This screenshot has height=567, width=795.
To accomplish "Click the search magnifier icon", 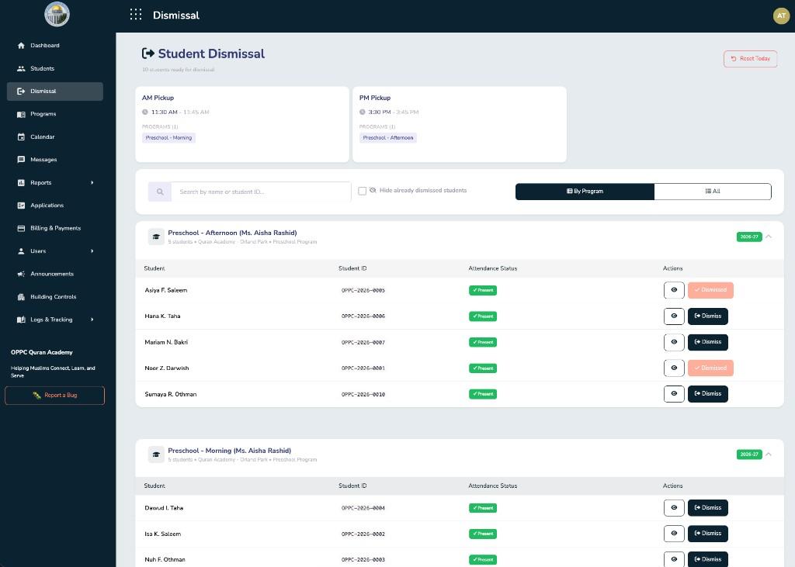I will 160,192.
